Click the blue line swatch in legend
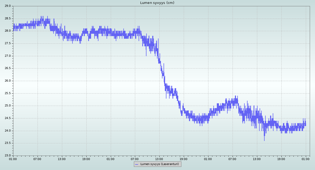 click(136, 164)
